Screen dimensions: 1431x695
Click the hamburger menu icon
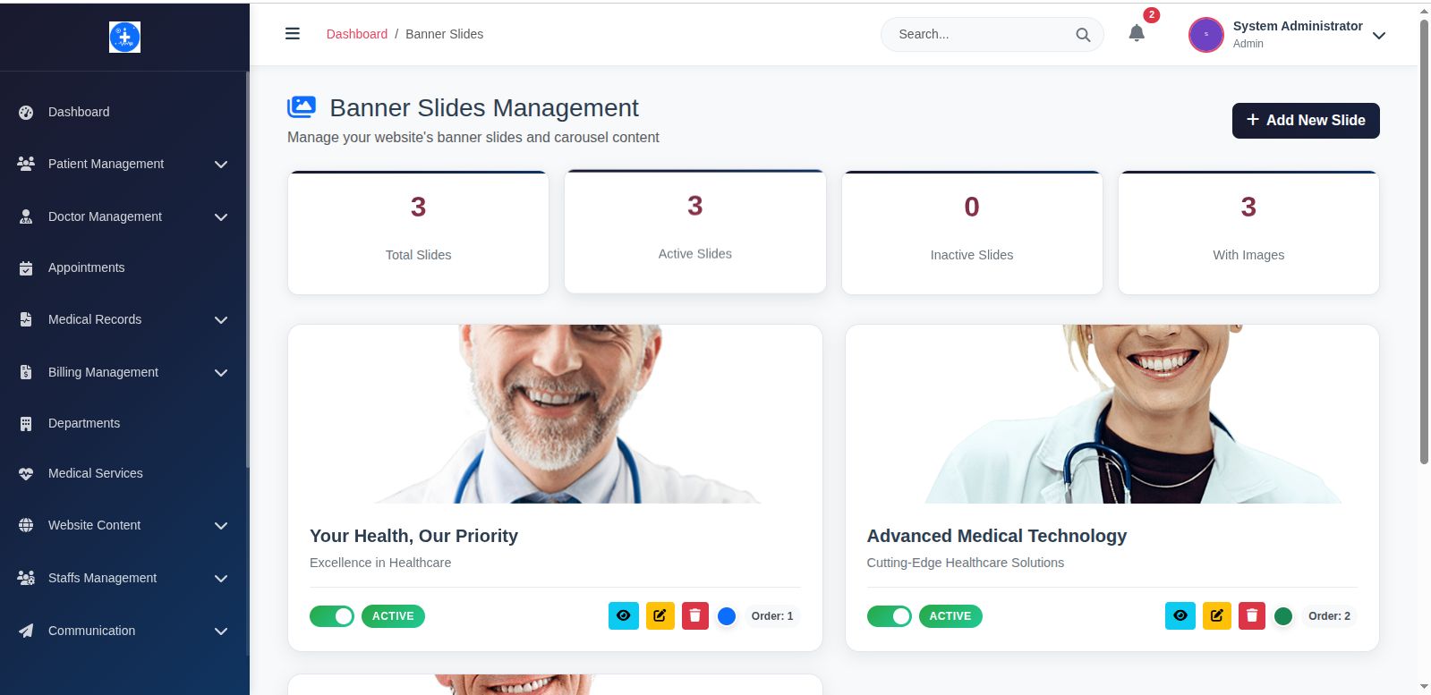coord(293,34)
